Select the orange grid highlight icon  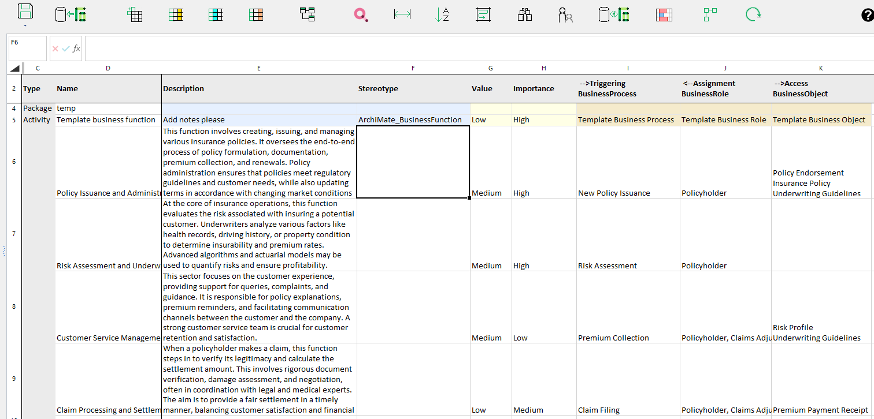coord(256,14)
